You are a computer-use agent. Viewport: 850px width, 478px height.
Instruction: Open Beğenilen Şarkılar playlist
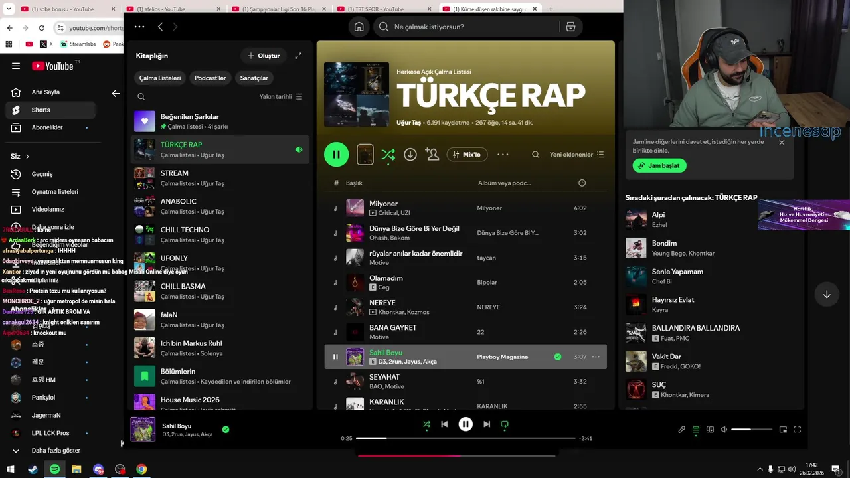(220, 121)
